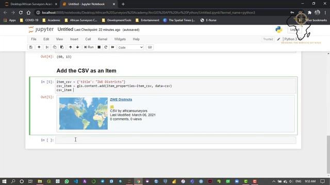The width and height of the screenshot is (330, 185).
Task: Open the Kernel menu
Action: pyautogui.click(x=103, y=39)
